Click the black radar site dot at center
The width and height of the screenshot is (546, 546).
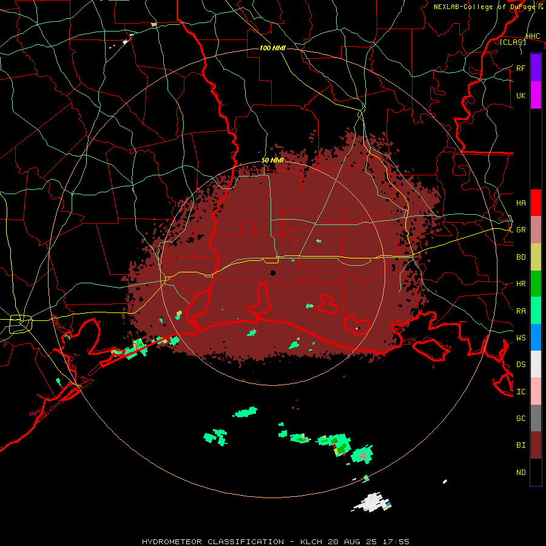coord(273,272)
